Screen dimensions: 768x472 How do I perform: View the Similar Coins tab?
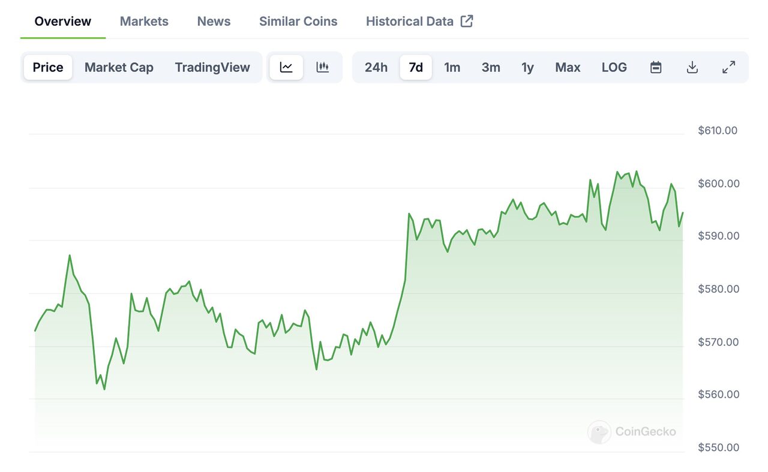[298, 21]
